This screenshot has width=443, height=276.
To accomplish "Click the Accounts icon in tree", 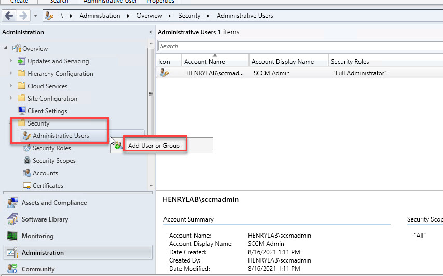I will 27,173.
